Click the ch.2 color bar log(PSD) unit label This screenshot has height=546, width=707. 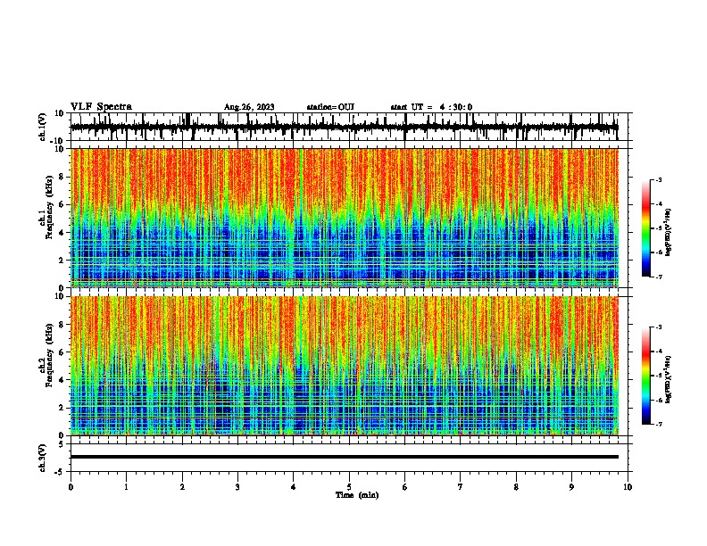tap(669, 380)
